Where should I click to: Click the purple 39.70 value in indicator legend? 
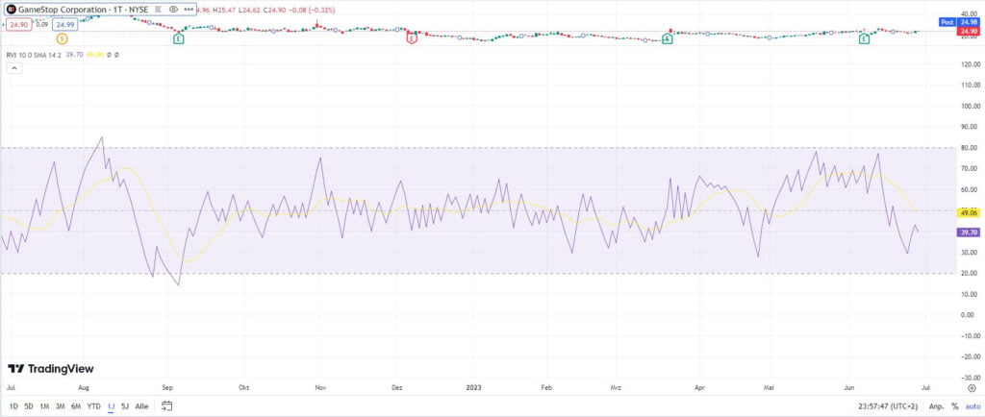(74, 55)
